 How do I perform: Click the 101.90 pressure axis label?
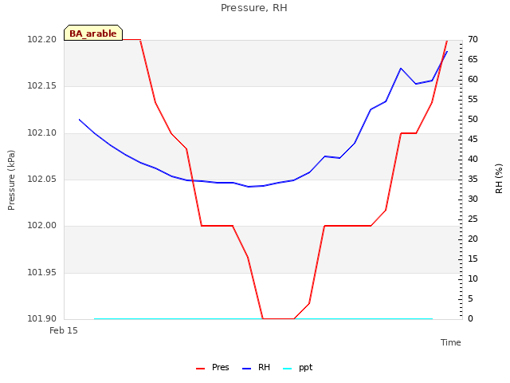(42, 318)
